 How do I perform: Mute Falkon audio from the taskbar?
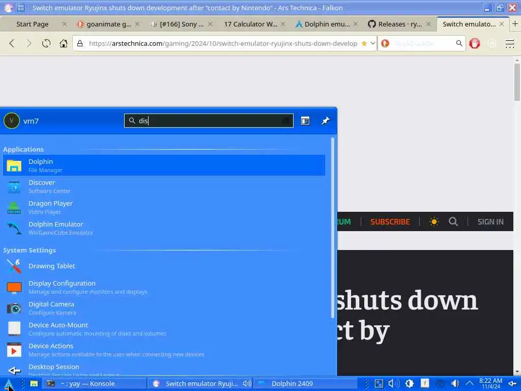coord(247,384)
